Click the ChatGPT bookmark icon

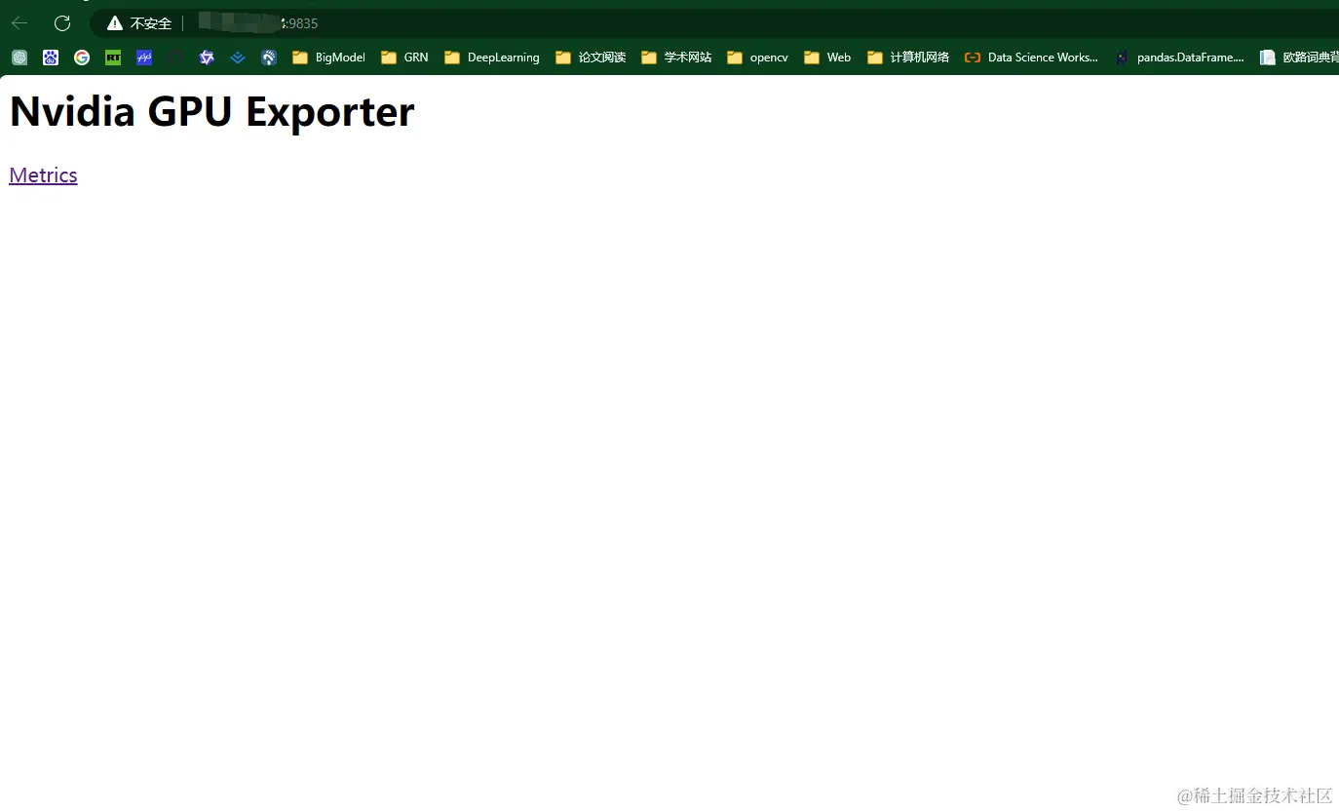coord(19,58)
